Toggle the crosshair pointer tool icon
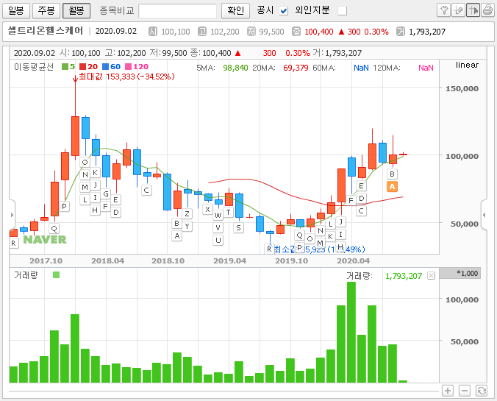Viewport: 497px width, 401px height. click(x=473, y=10)
